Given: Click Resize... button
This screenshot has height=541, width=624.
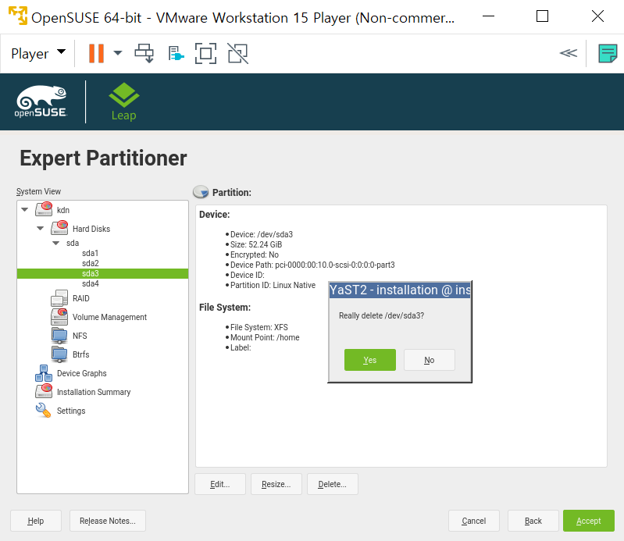Looking at the screenshot, I should point(276,484).
